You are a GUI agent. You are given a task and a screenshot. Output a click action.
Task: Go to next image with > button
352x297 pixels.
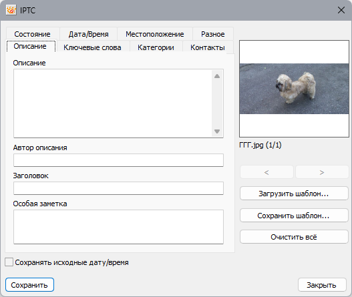click(322, 172)
